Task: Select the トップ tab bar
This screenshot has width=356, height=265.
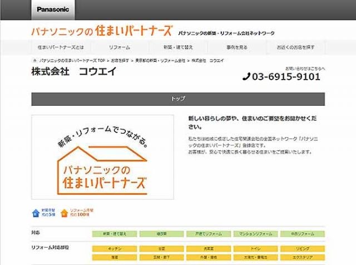Action: coord(178,99)
